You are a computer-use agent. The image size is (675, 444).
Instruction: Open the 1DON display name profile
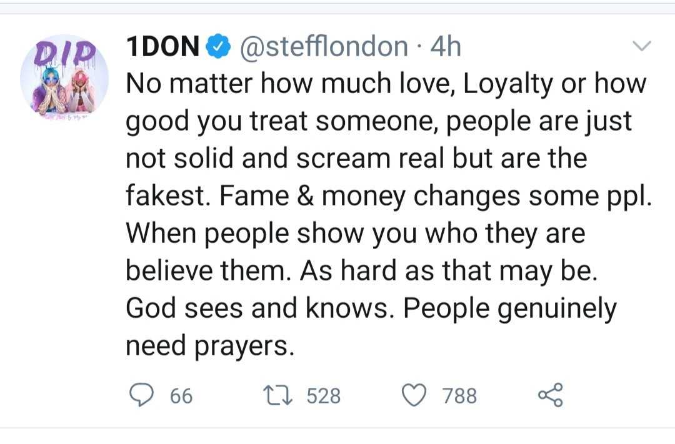(162, 47)
